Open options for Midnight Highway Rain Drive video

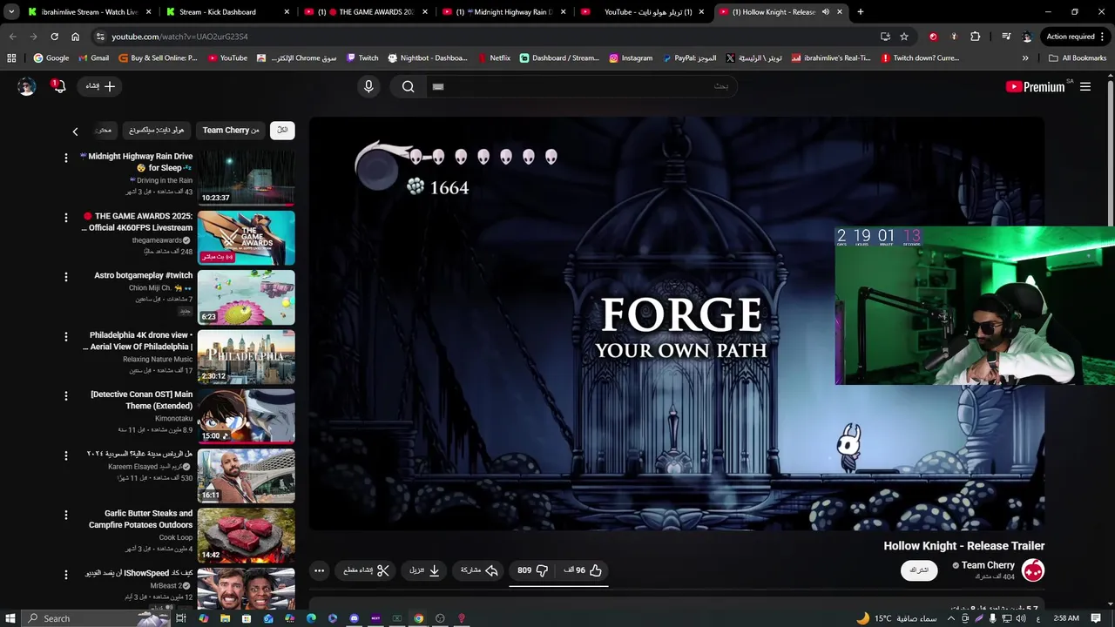[x=65, y=158]
